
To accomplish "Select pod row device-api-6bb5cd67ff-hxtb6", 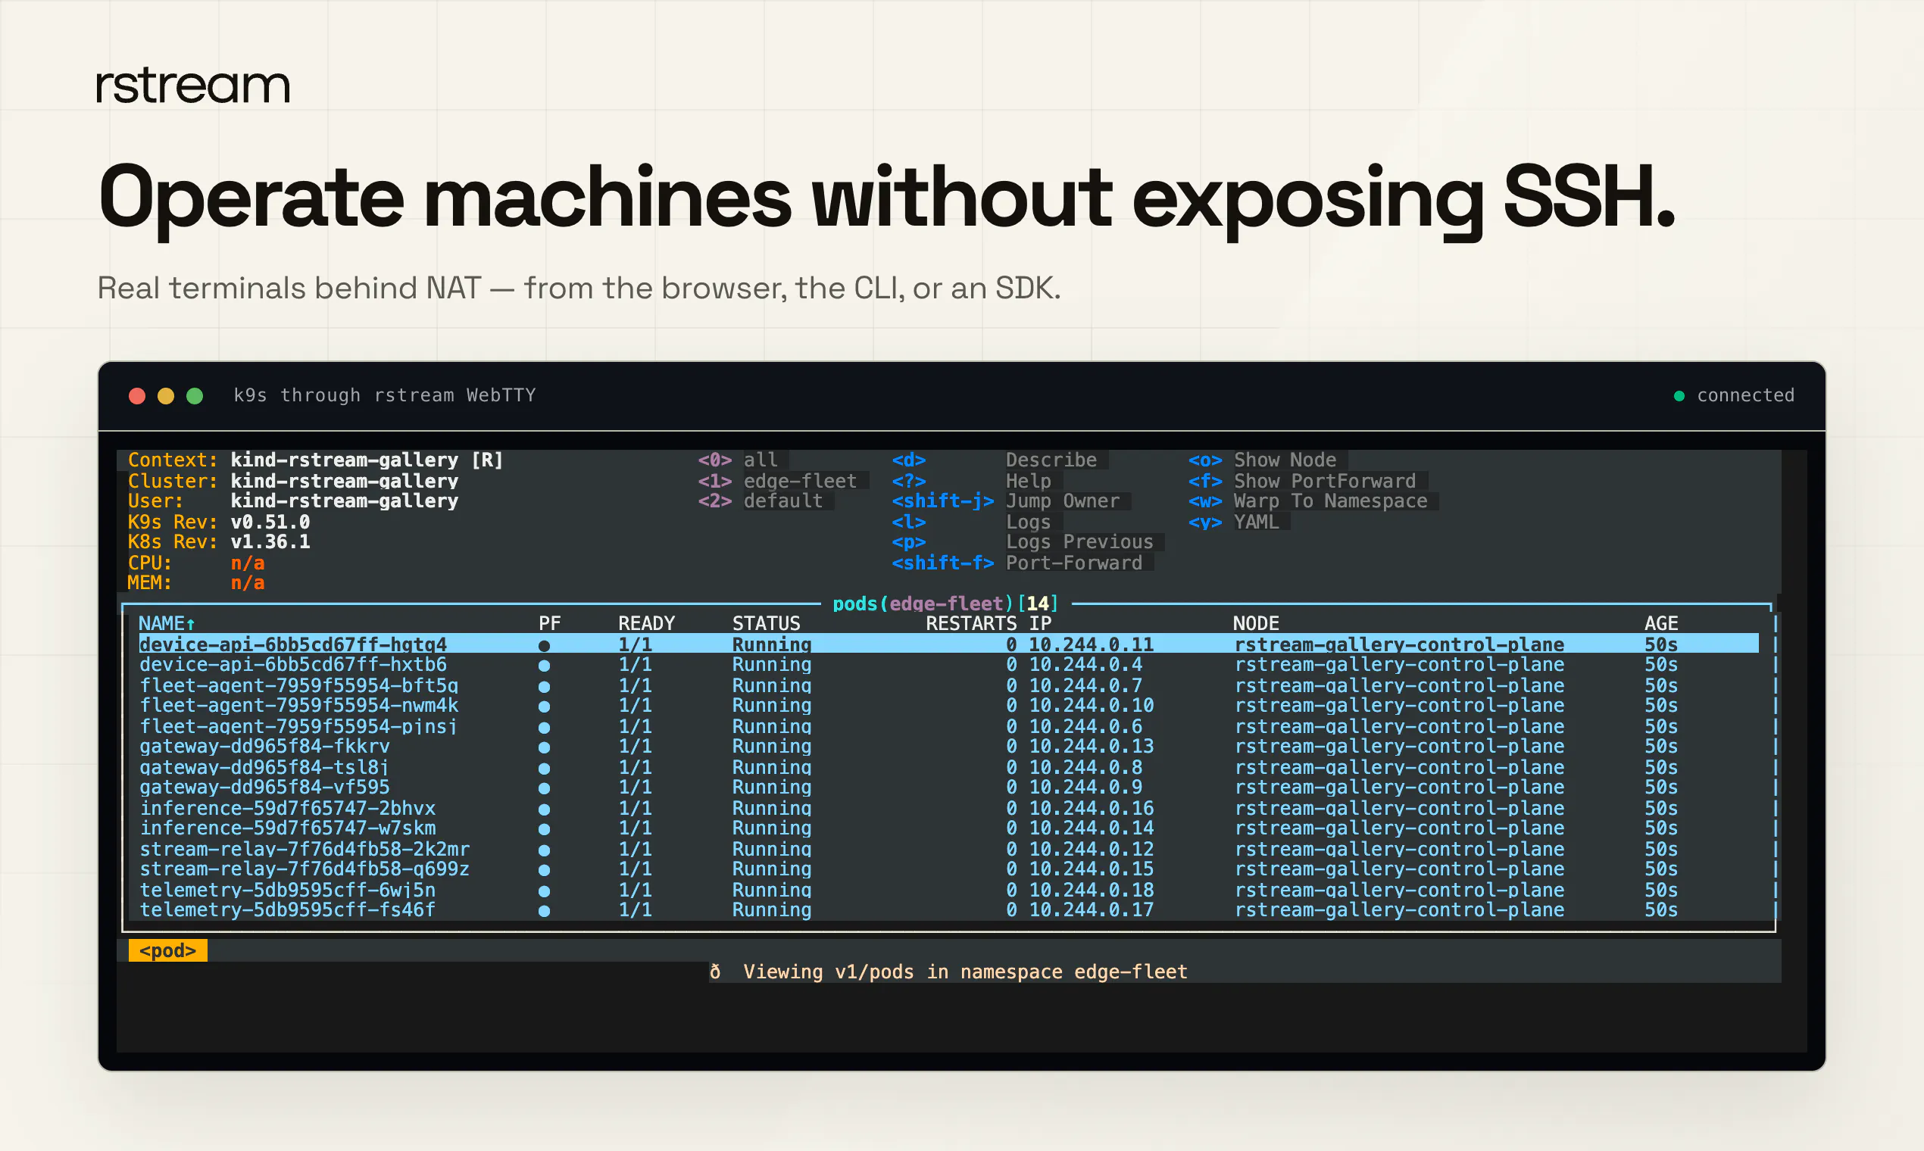I will point(948,665).
